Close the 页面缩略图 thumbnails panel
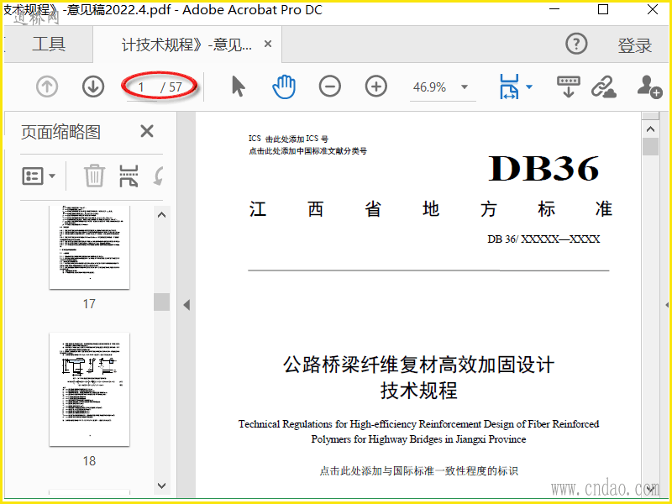Viewport: 672px width, 504px height. (x=147, y=131)
